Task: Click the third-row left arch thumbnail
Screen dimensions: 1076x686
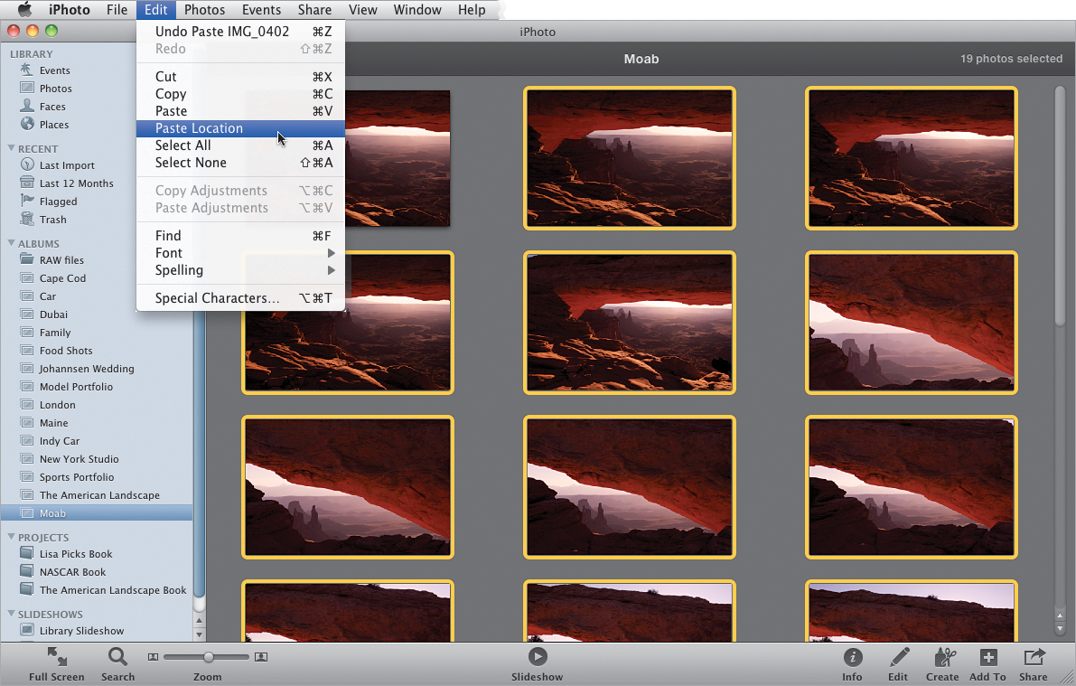Action: click(x=348, y=487)
